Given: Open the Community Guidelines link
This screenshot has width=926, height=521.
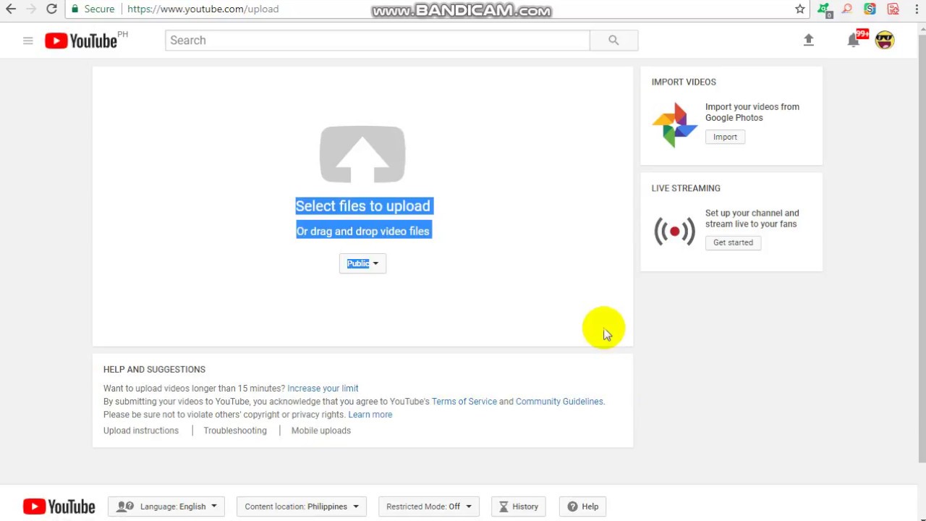Looking at the screenshot, I should point(559,402).
